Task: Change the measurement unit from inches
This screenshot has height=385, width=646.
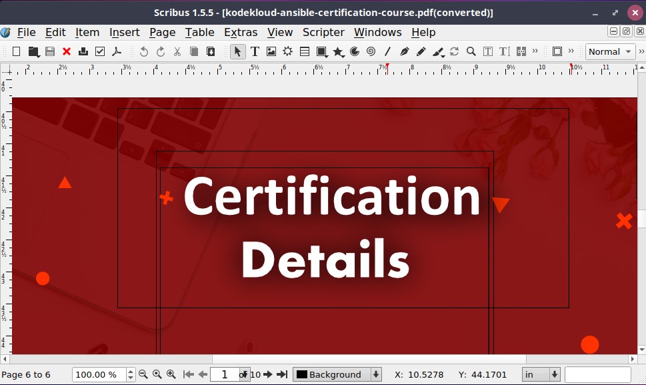Action: [541, 374]
